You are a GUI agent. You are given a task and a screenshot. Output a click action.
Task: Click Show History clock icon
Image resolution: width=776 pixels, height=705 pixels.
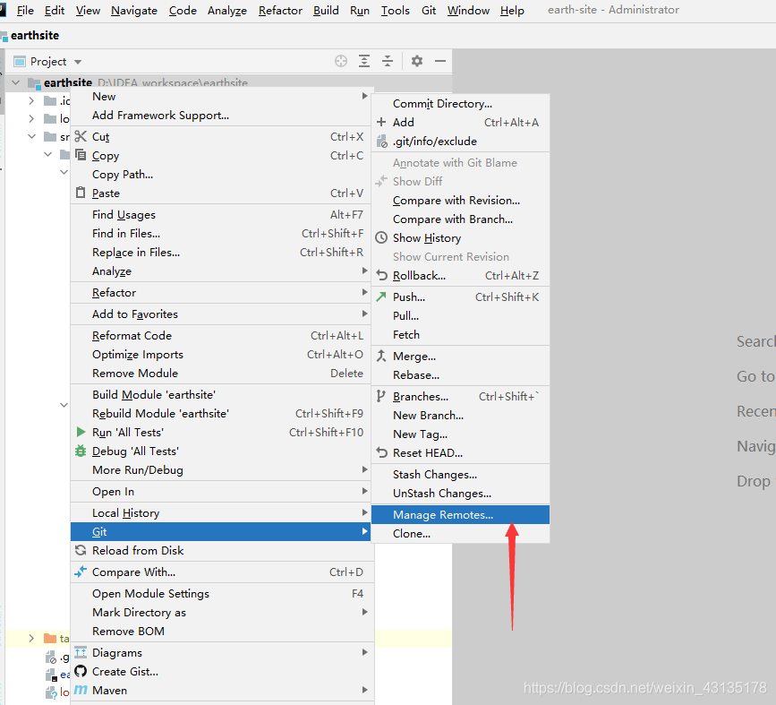coord(381,237)
